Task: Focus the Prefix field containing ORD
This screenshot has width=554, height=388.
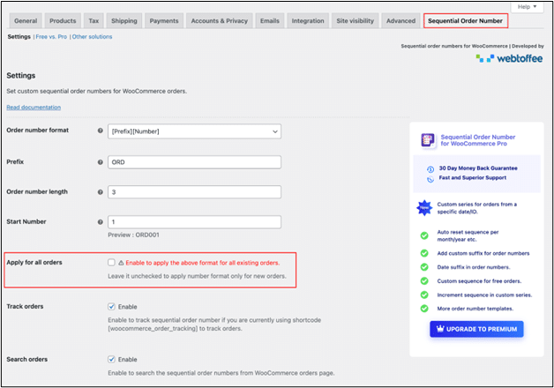Action: [194, 162]
